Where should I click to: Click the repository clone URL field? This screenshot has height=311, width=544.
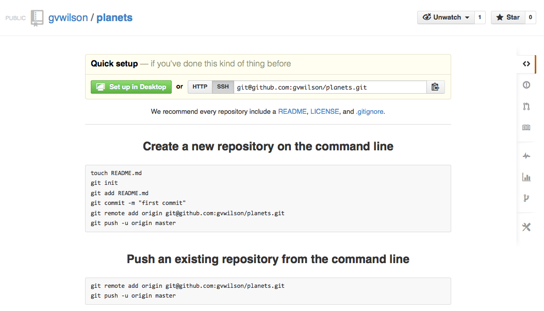(330, 87)
